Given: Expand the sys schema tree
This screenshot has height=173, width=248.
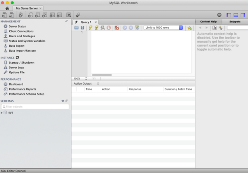Looking at the screenshot, I should [2, 113].
